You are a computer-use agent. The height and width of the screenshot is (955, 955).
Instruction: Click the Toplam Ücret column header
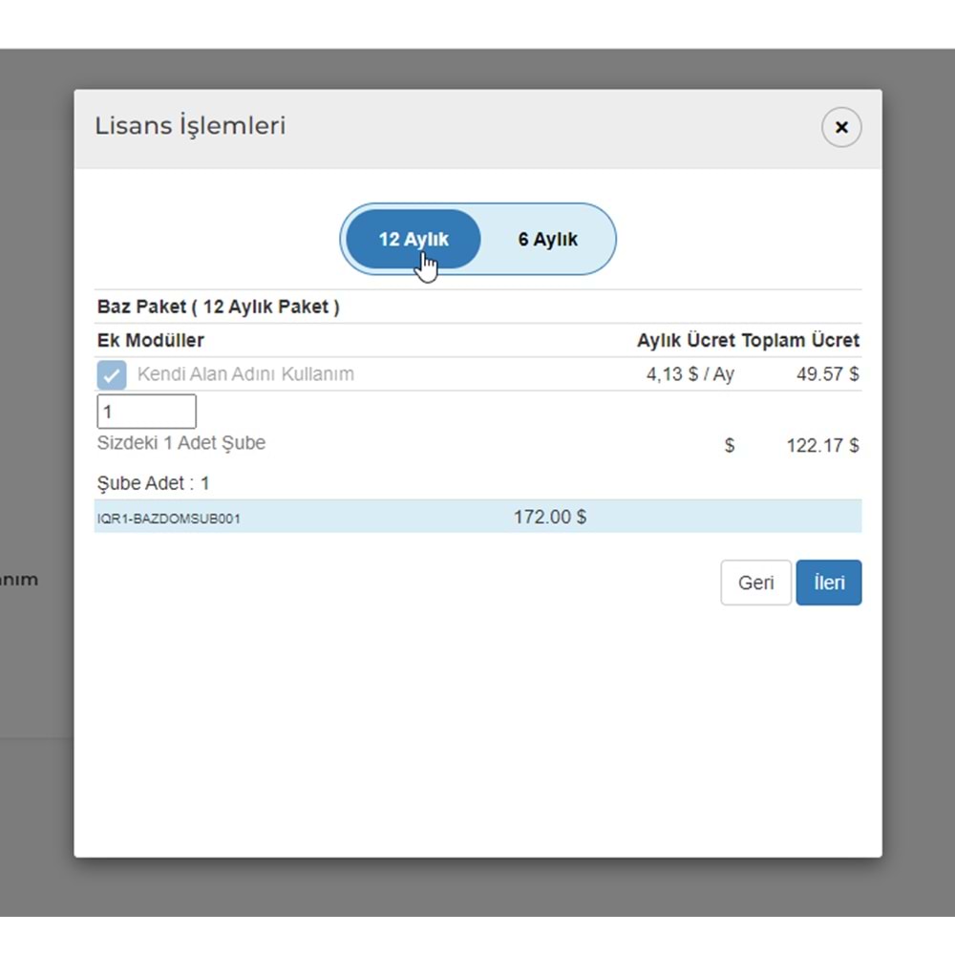pos(800,341)
